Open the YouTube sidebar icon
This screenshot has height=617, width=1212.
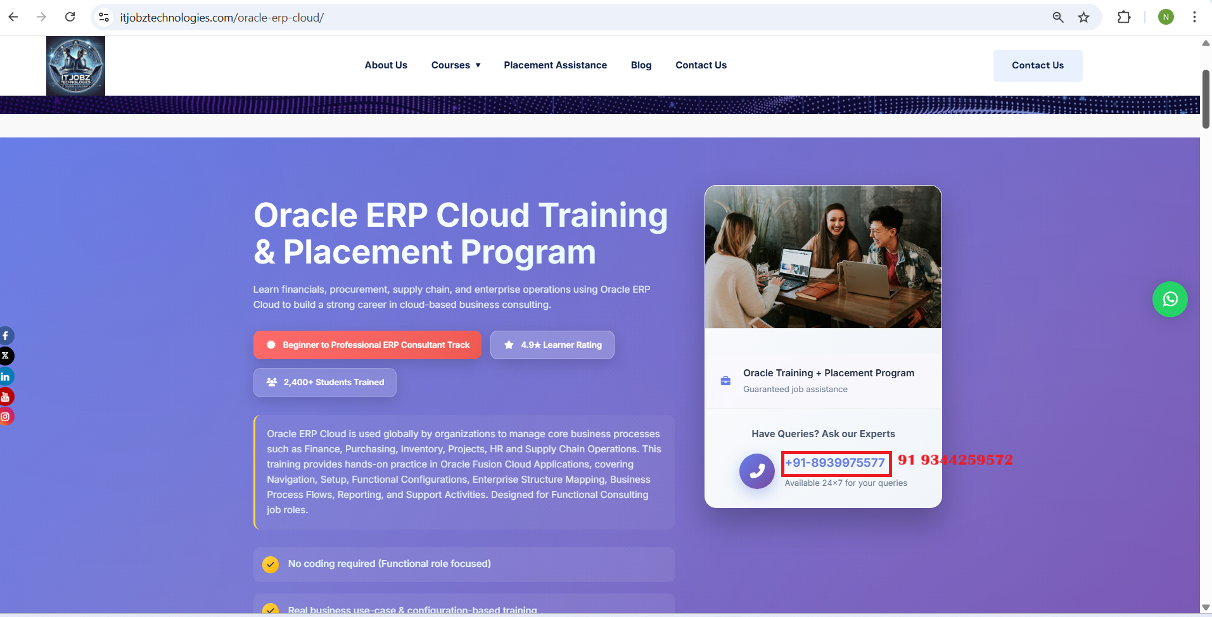[x=6, y=397]
